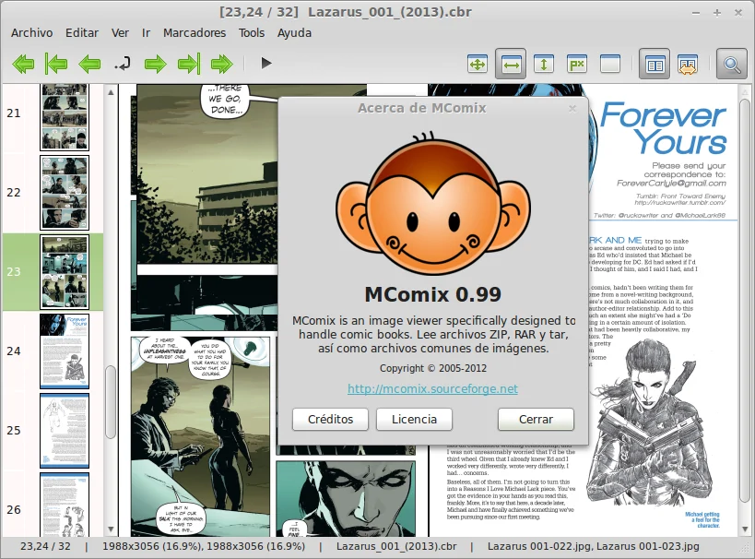Click the thumbnail sidebar scrollbar handle
Viewport: 755px width, 559px height.
(x=111, y=402)
